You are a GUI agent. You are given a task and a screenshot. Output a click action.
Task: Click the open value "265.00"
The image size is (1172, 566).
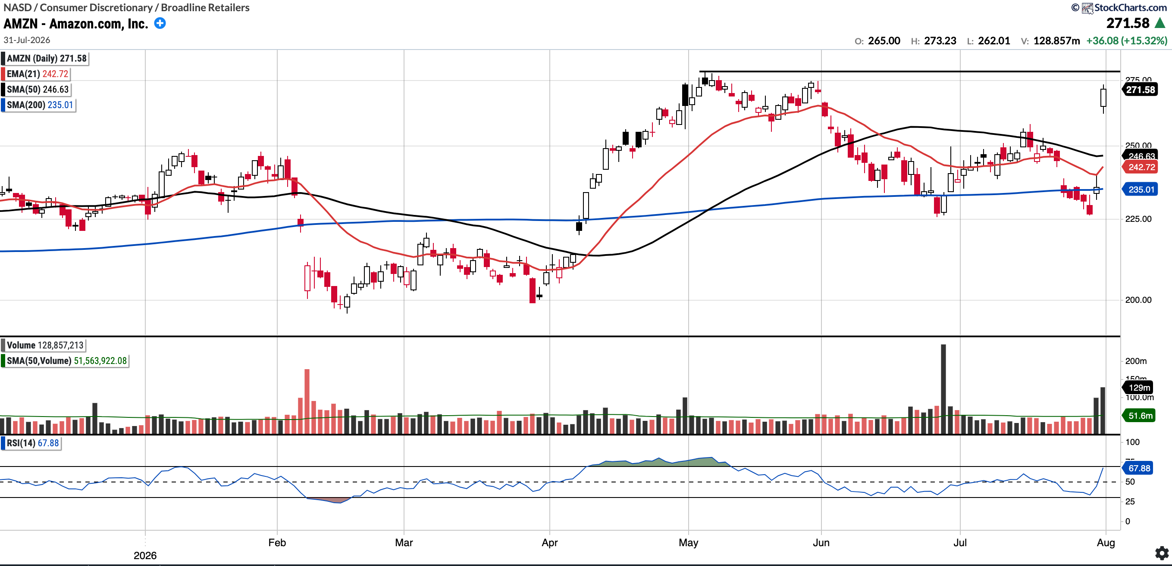884,40
